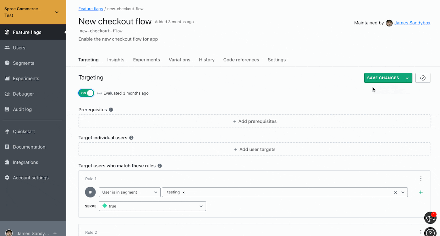Image resolution: width=440 pixels, height=236 pixels.
Task: Open the 'User is in segment' dropdown
Action: pyautogui.click(x=130, y=192)
